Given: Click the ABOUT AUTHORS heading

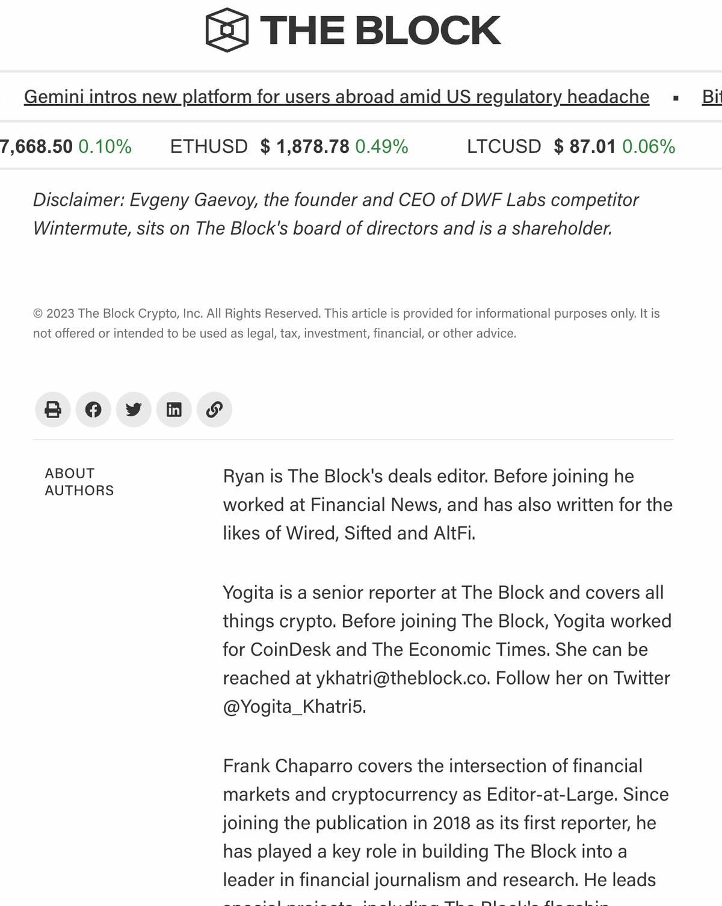Looking at the screenshot, I should (79, 482).
